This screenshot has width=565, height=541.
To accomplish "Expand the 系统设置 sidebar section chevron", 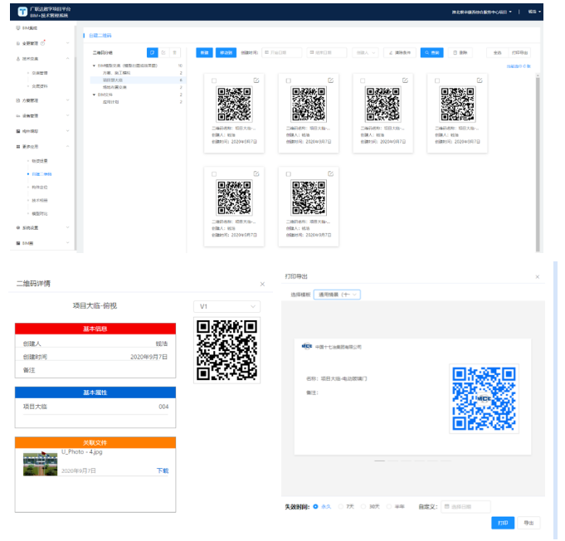I will (x=68, y=227).
